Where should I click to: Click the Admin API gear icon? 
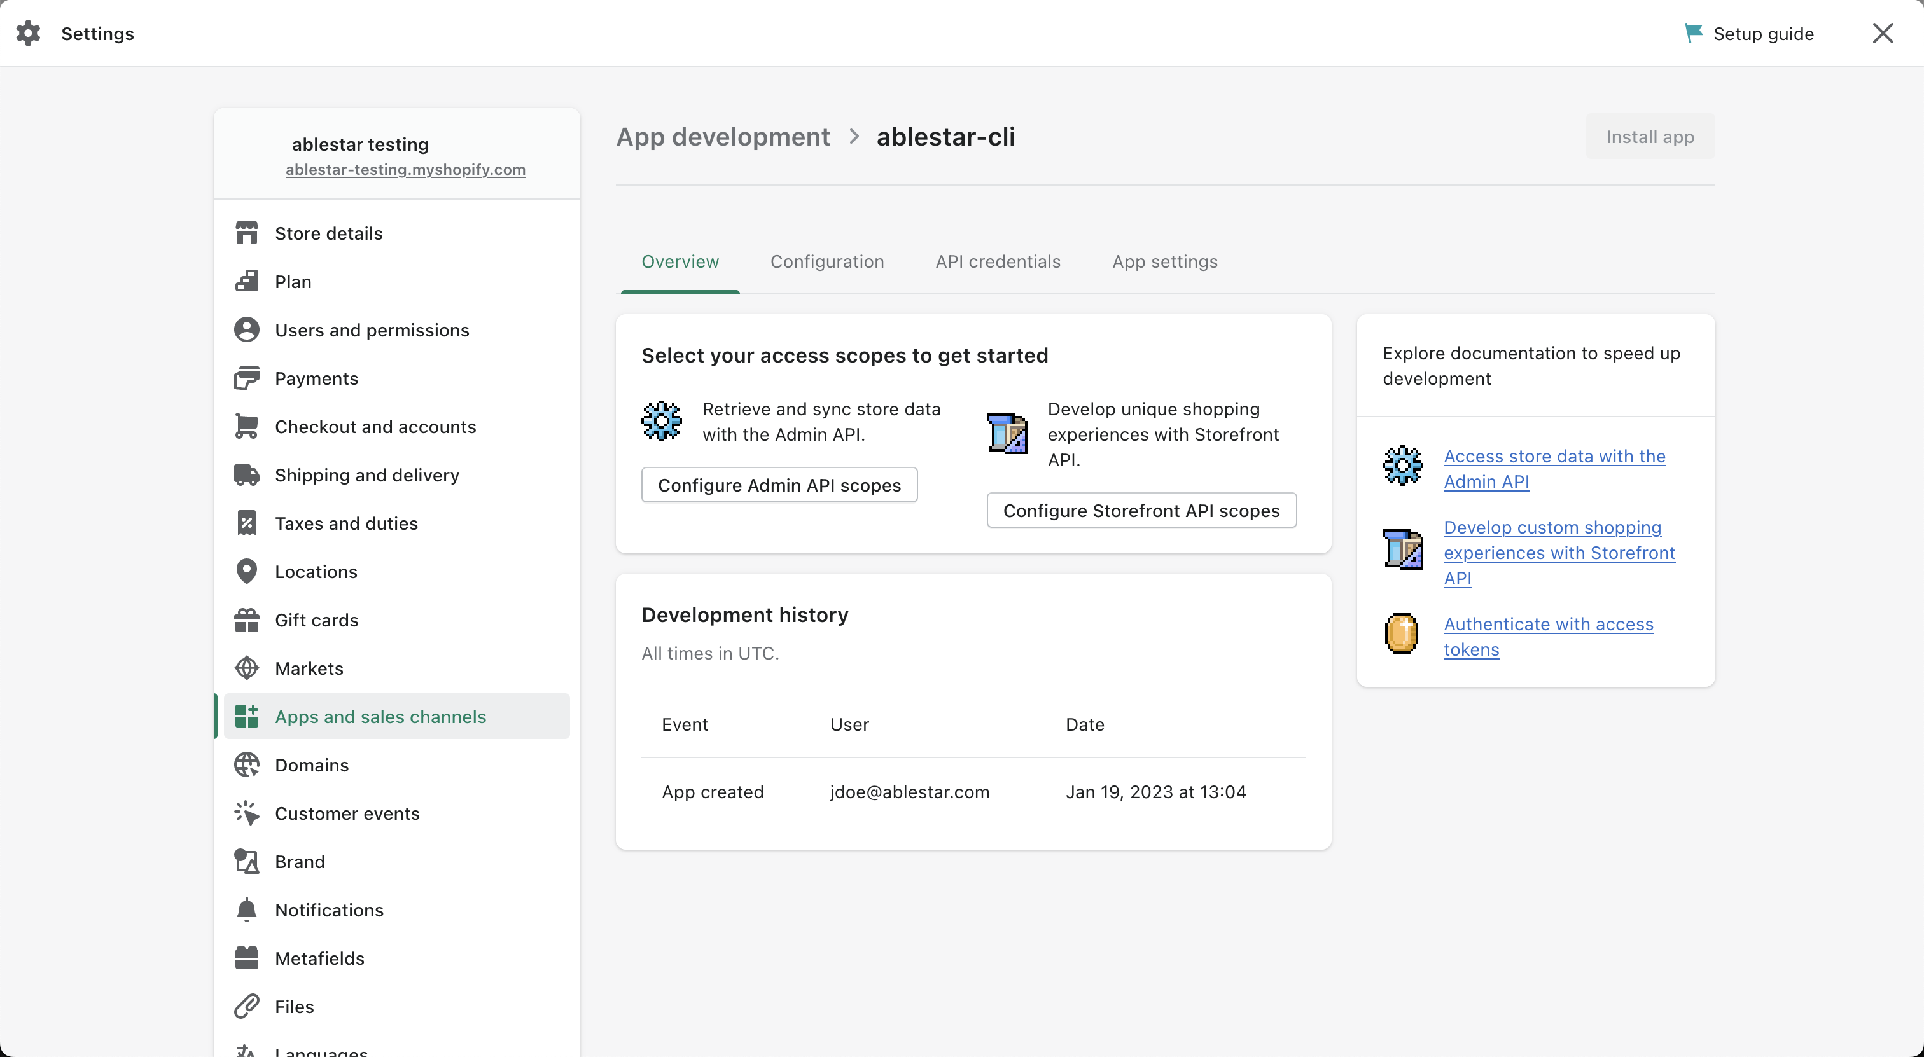click(x=661, y=419)
